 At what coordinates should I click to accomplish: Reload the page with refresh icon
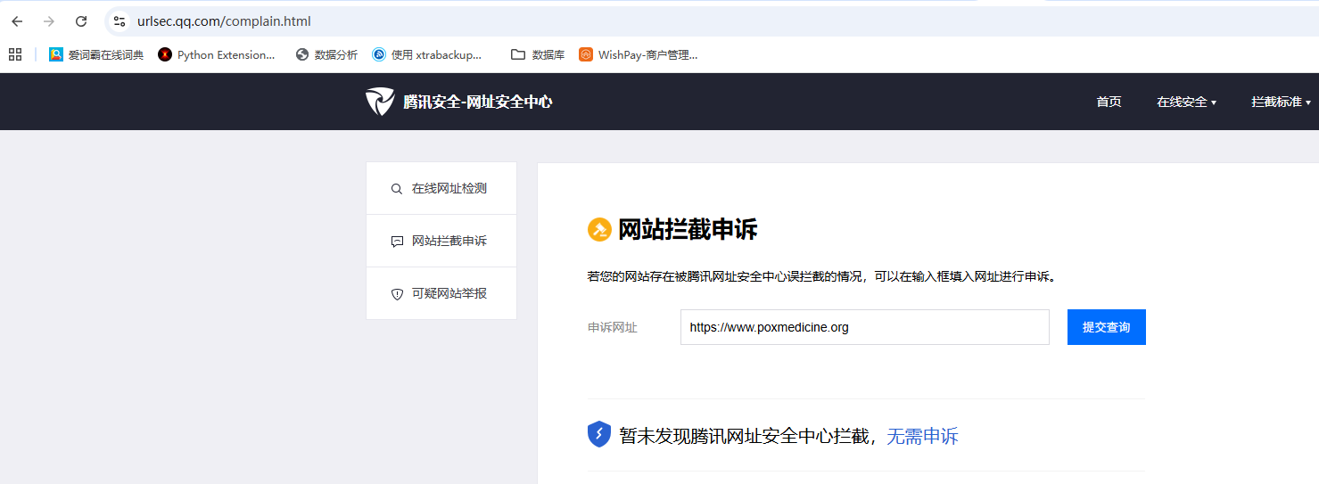pos(81,21)
